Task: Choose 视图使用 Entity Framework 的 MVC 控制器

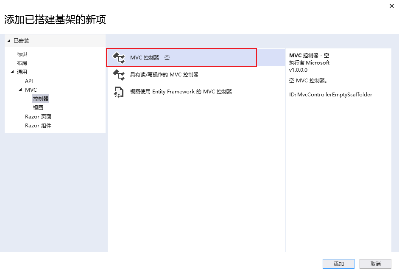Action: point(196,92)
